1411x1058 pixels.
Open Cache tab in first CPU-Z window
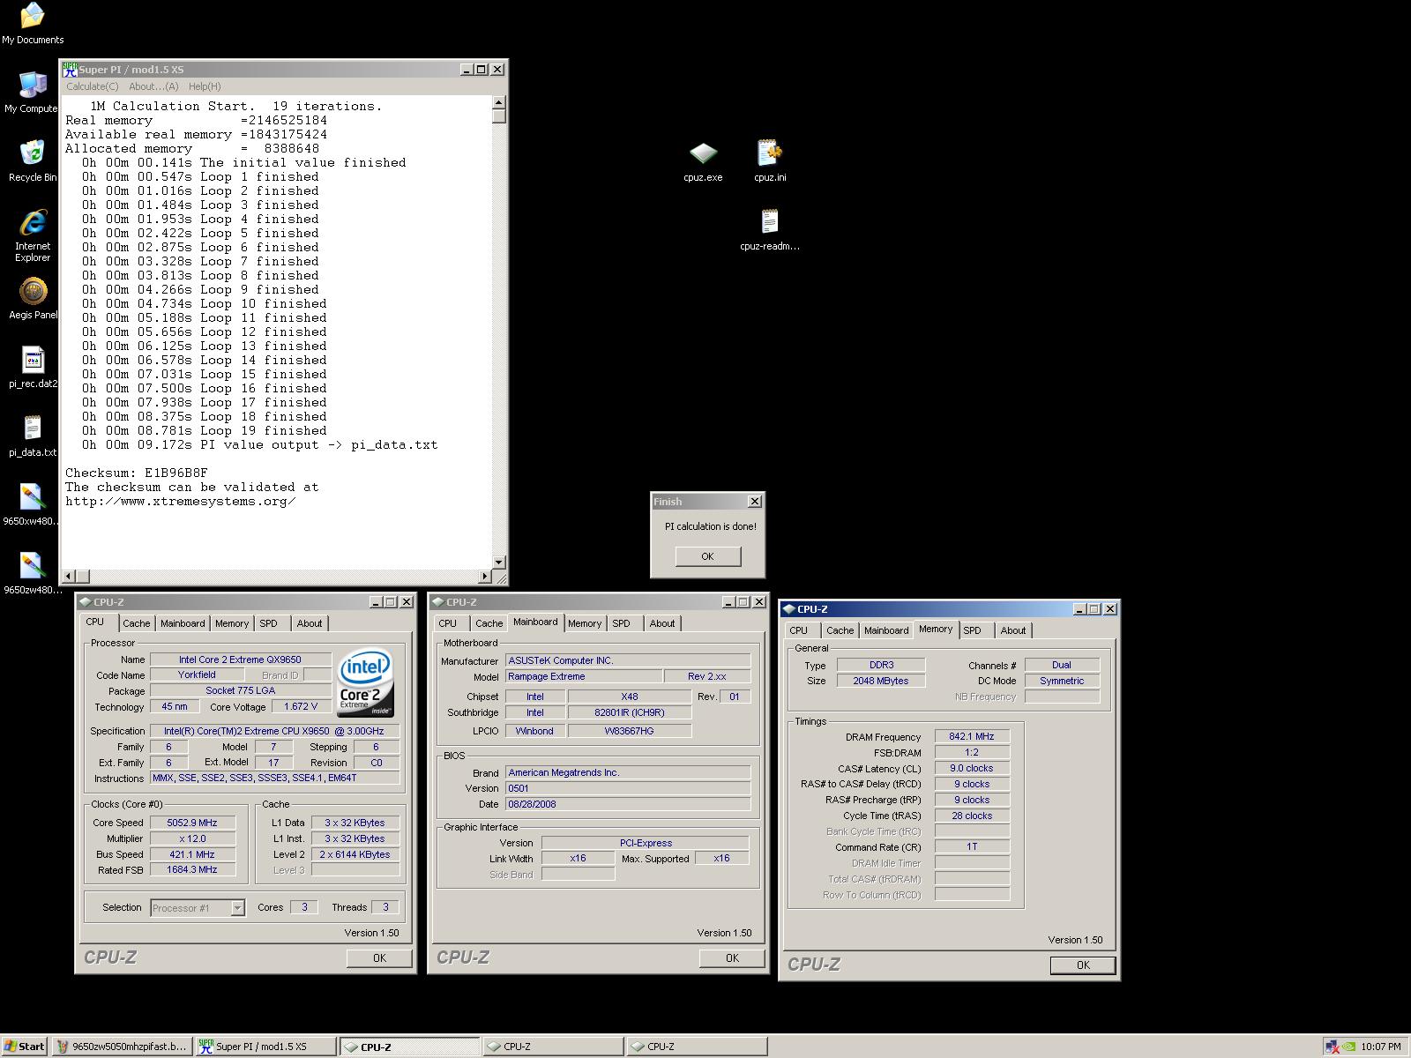(137, 623)
